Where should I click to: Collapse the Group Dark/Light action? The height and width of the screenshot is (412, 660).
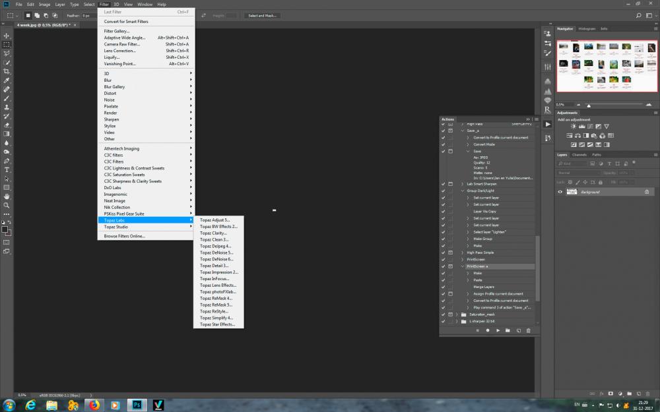point(462,191)
